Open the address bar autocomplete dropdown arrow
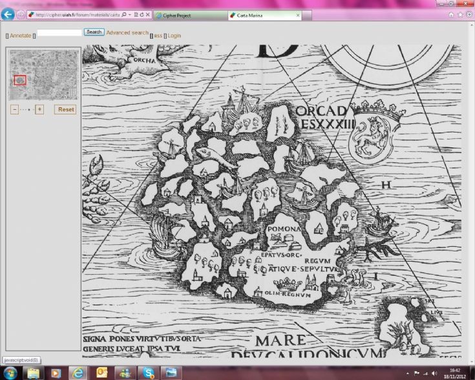 [x=130, y=15]
